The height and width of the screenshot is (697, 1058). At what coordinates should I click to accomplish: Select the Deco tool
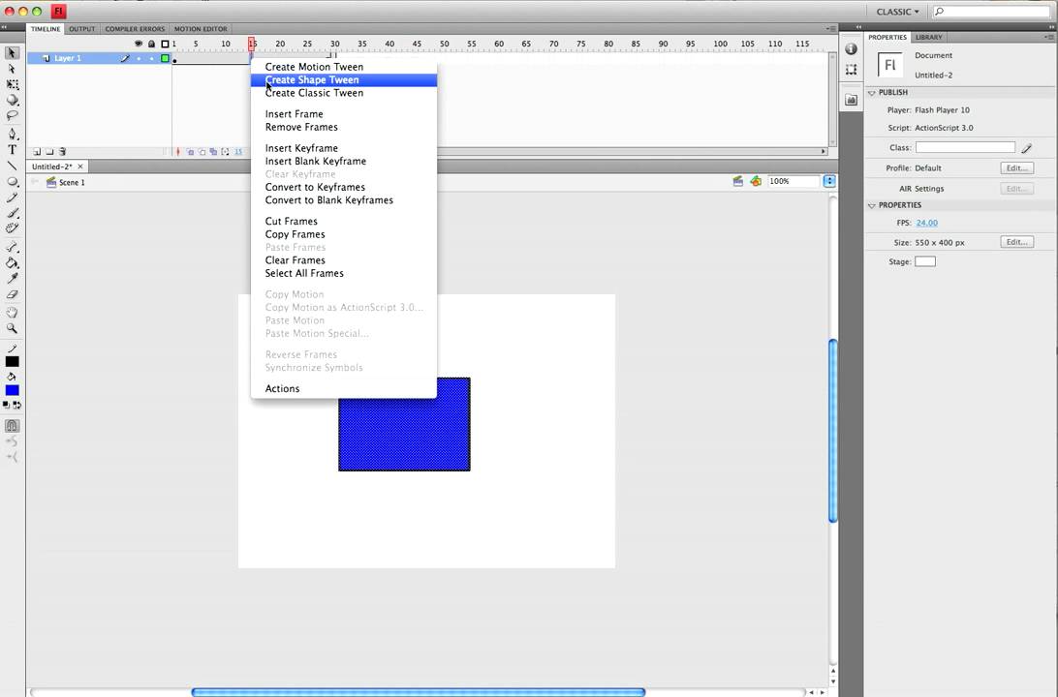(13, 228)
